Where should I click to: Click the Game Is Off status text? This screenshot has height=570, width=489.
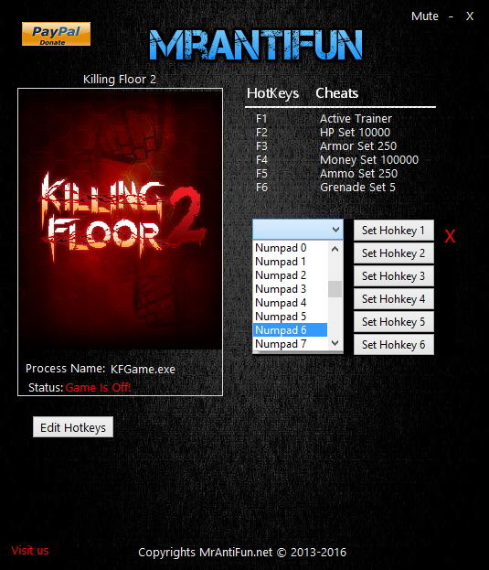[x=98, y=388]
